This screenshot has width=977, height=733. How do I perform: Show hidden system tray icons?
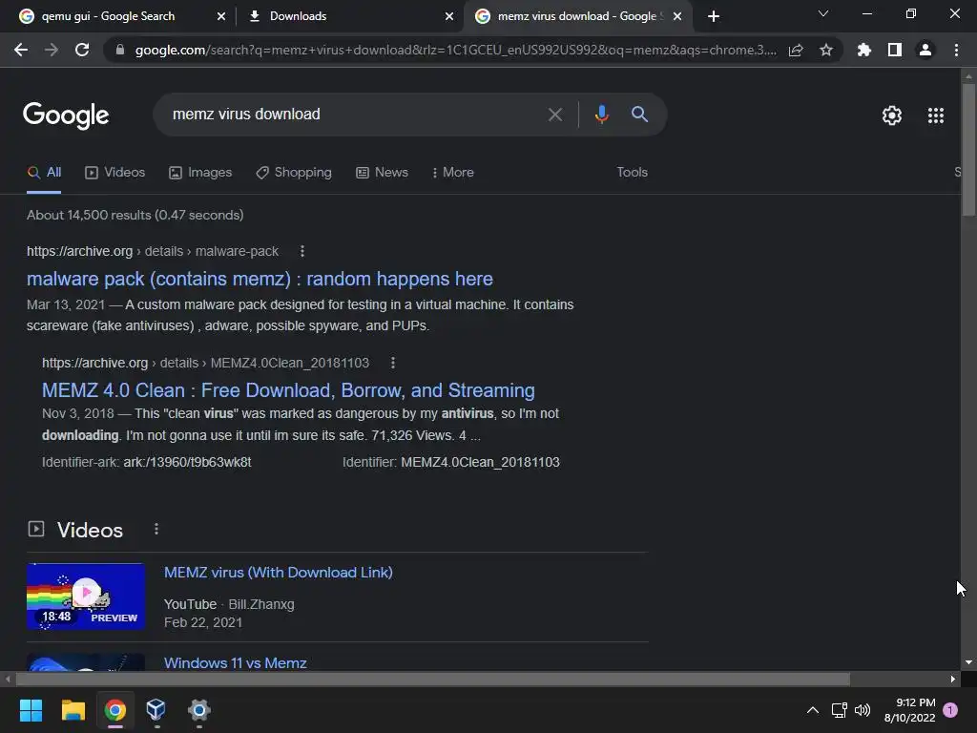813,710
